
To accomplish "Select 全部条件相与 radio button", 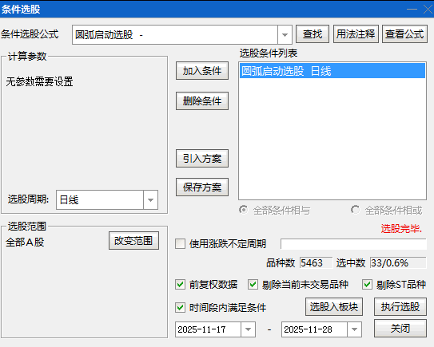I will tap(244, 210).
